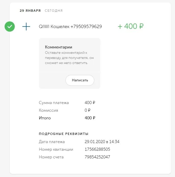Screen dimensions: 175x177
Task: Click the Номер квитанции label
Action: 56,149
